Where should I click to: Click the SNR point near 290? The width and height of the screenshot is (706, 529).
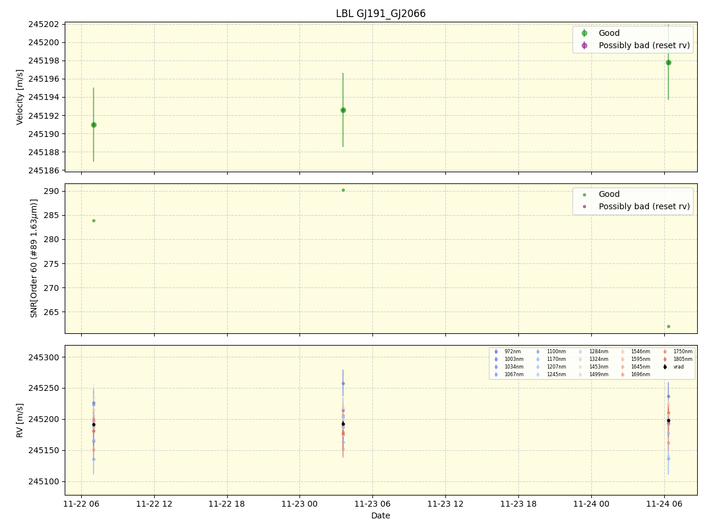tap(343, 190)
